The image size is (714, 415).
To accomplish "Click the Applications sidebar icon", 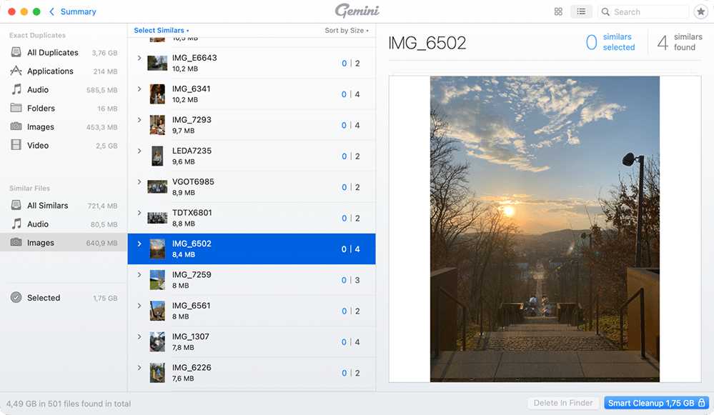I will 16,71.
